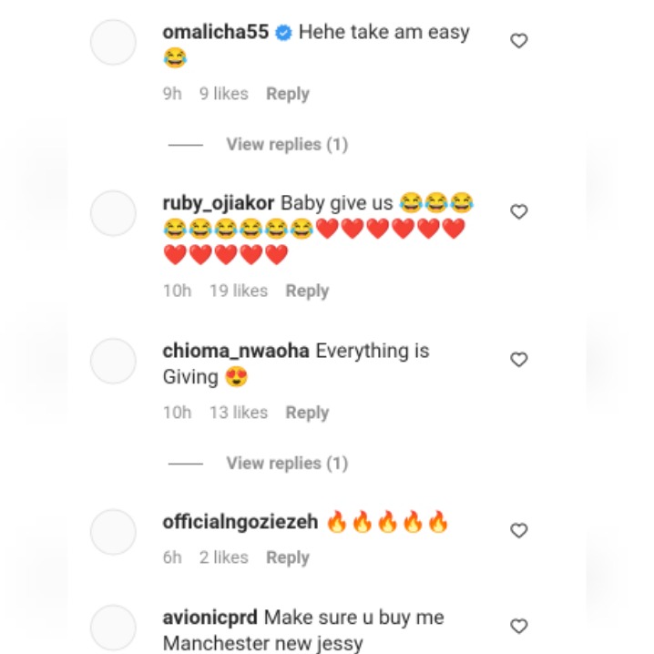Open chioma_nwaoha's profile avatar
Viewport: 654px width, 654px height.
(113, 361)
